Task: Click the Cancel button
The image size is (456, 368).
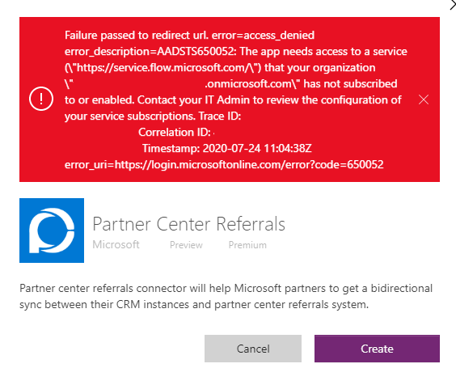Action: (253, 349)
